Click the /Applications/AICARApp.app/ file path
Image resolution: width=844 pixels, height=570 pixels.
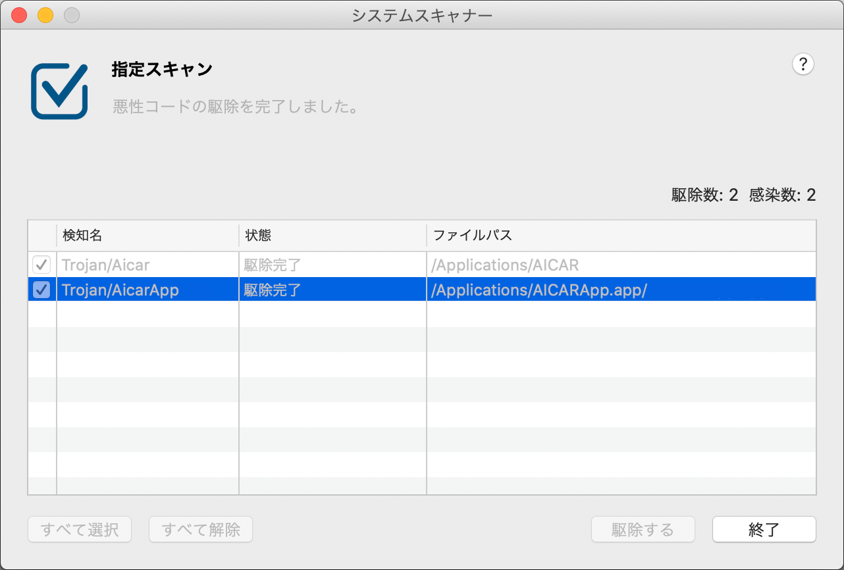coord(539,290)
